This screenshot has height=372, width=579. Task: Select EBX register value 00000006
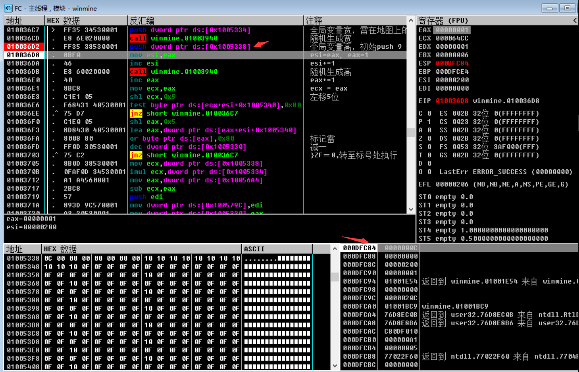[452, 55]
